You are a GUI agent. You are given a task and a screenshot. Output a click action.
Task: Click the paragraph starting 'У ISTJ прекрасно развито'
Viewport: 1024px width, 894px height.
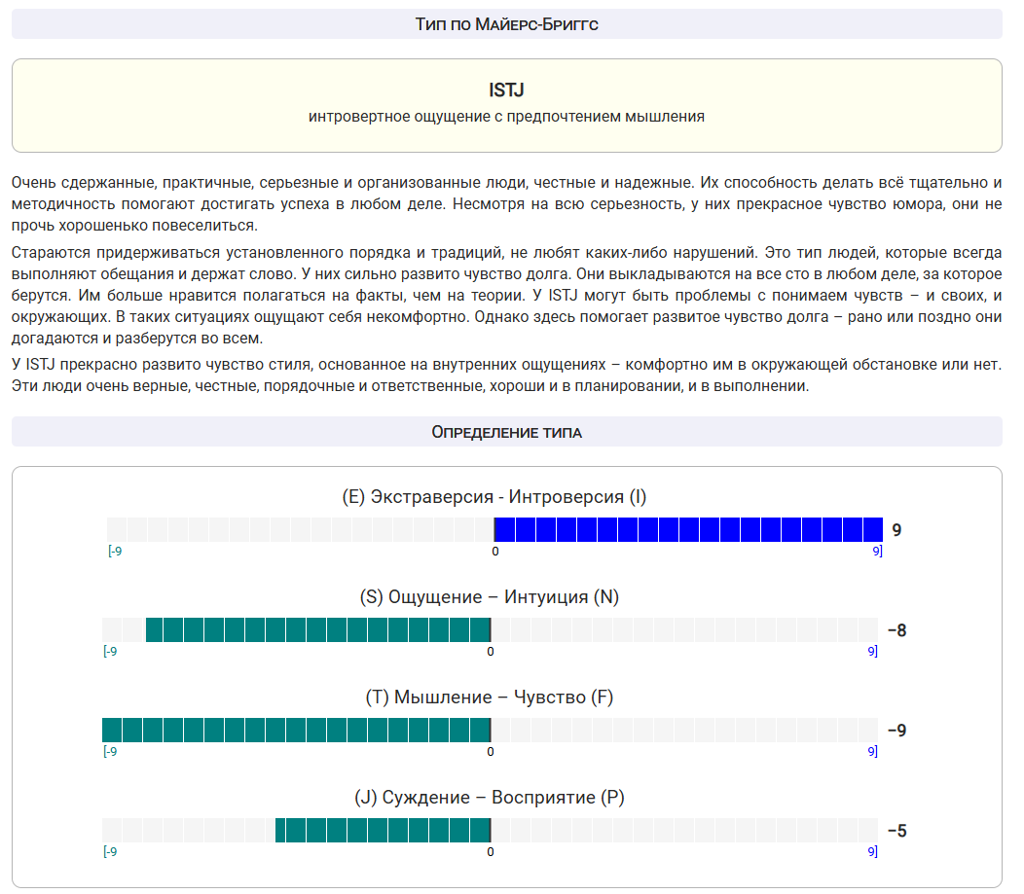[507, 375]
